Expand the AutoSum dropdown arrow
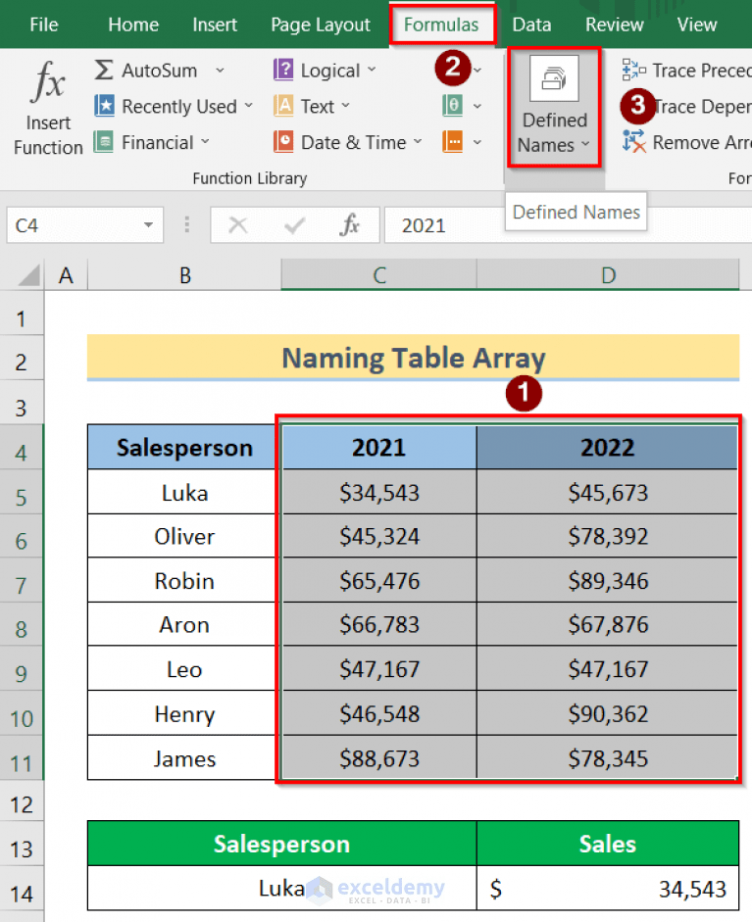The width and height of the screenshot is (752, 922). click(220, 71)
